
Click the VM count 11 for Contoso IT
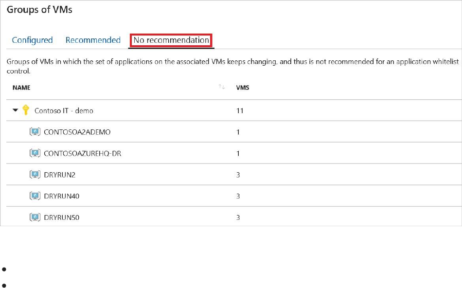click(240, 110)
